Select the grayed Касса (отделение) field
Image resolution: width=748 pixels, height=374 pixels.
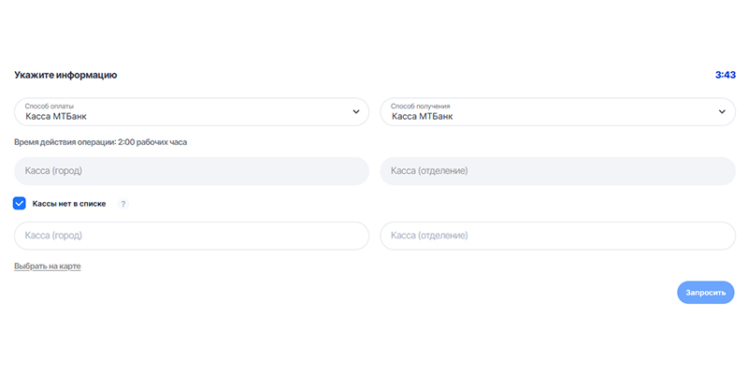pyautogui.click(x=557, y=171)
